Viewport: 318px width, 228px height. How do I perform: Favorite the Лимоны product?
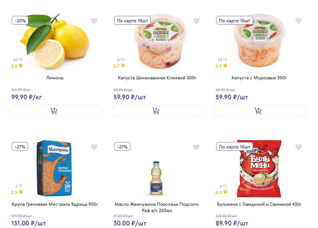click(94, 21)
